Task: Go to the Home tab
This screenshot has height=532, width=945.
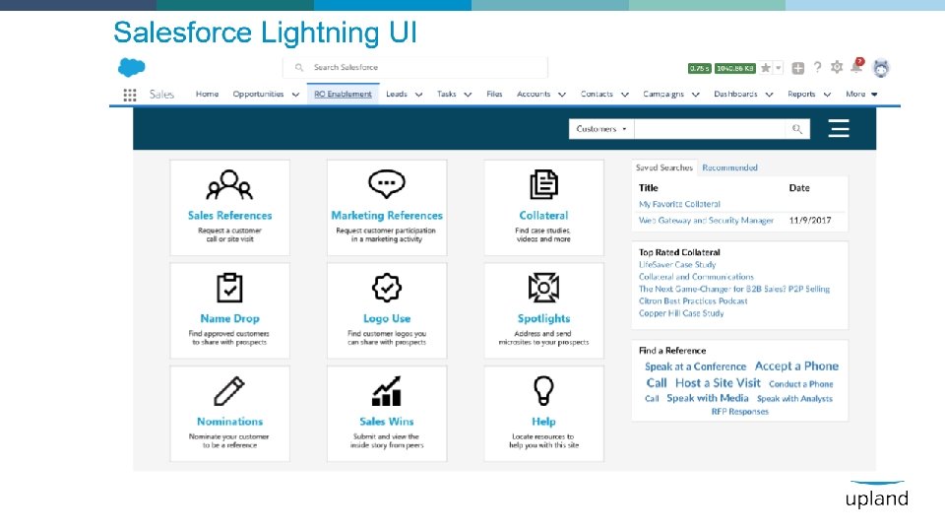Action: pos(207,95)
